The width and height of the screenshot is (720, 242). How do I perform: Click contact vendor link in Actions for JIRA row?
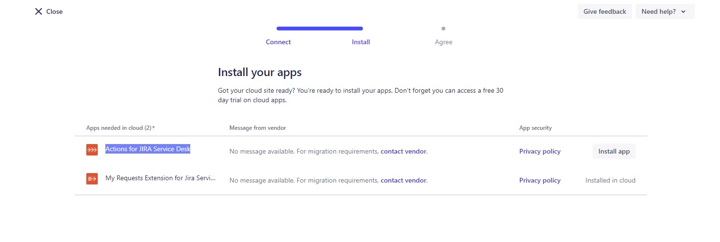[403, 151]
